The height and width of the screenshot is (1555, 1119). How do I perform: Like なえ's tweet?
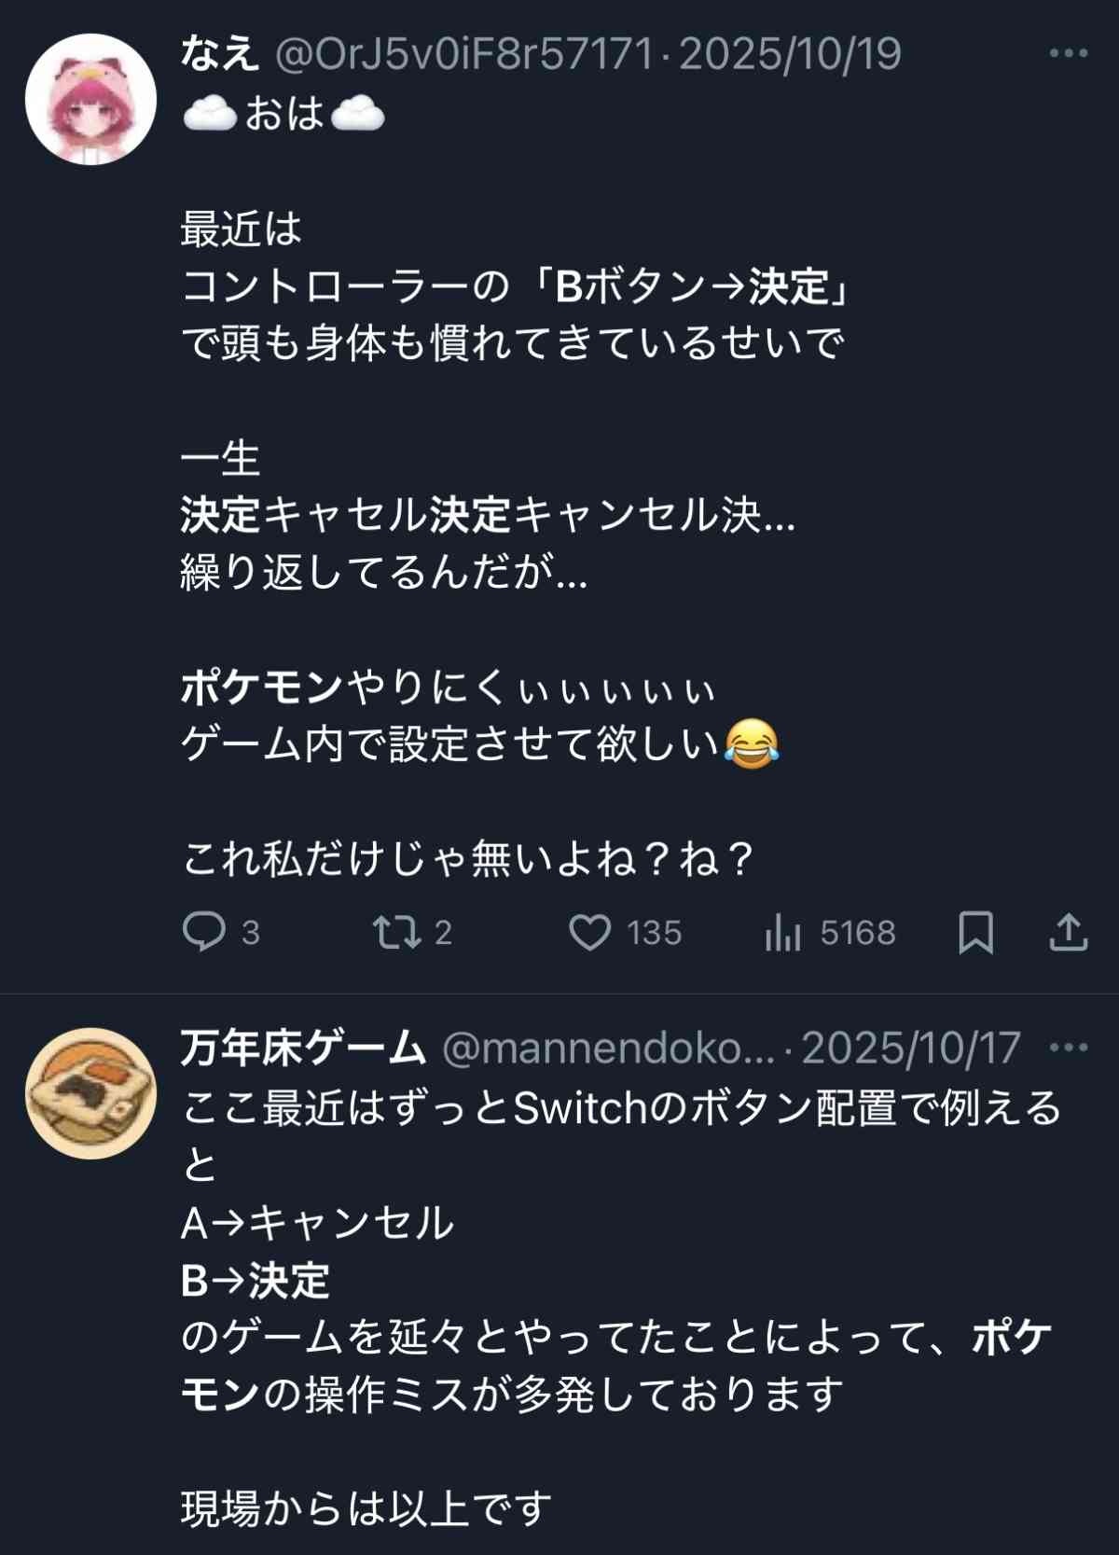pyautogui.click(x=590, y=932)
